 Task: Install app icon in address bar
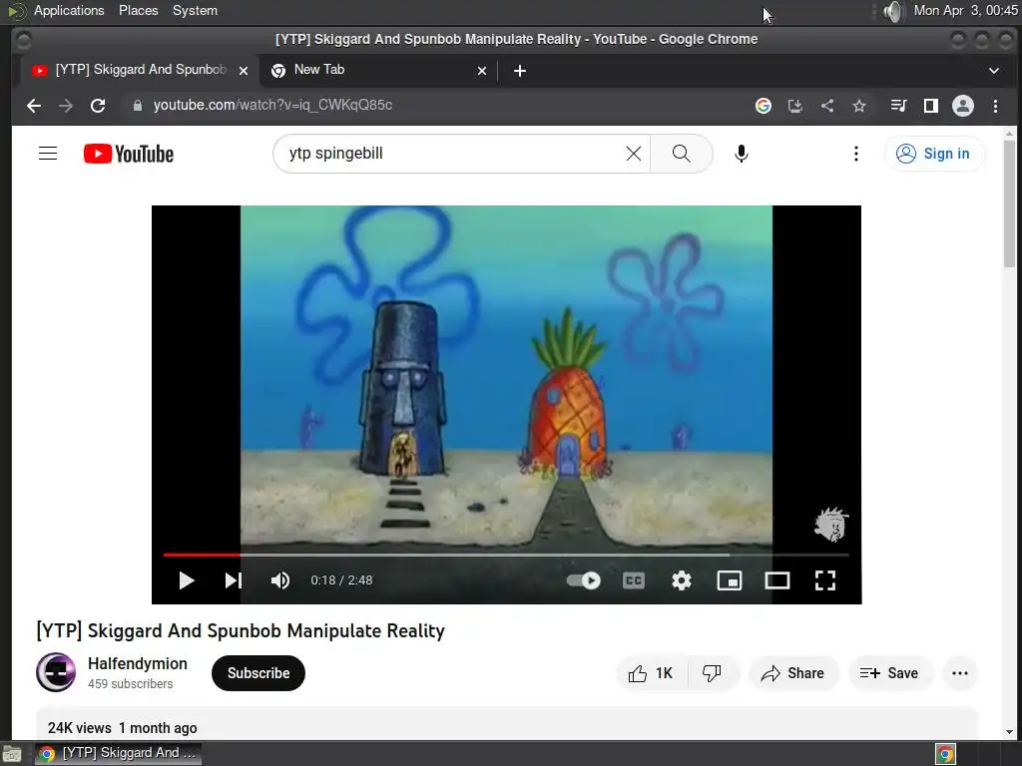pos(795,106)
